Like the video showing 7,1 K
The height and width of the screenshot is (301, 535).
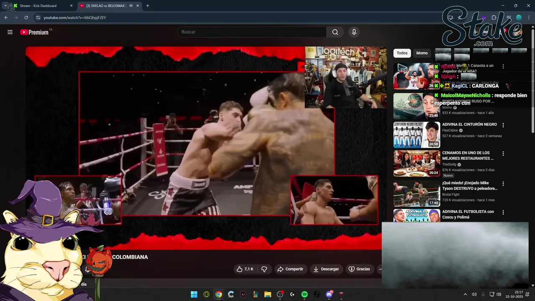click(245, 269)
